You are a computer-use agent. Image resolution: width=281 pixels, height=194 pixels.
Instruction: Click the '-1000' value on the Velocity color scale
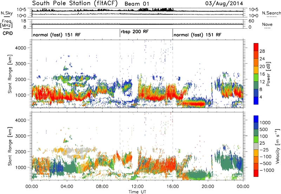pyautogui.click(x=267, y=170)
